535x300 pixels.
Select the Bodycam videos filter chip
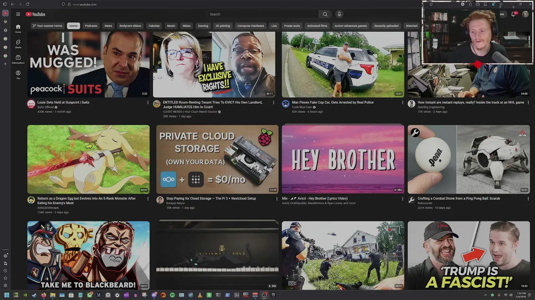point(130,26)
